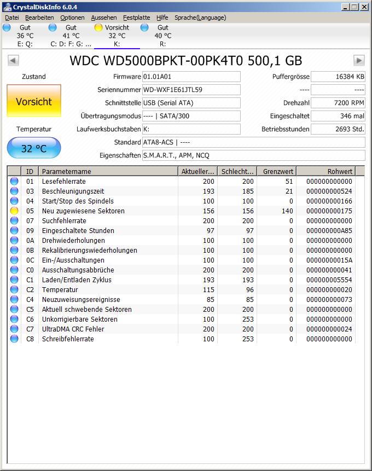Open the Sprache(Language) menu
The image size is (372, 471).
(200, 18)
